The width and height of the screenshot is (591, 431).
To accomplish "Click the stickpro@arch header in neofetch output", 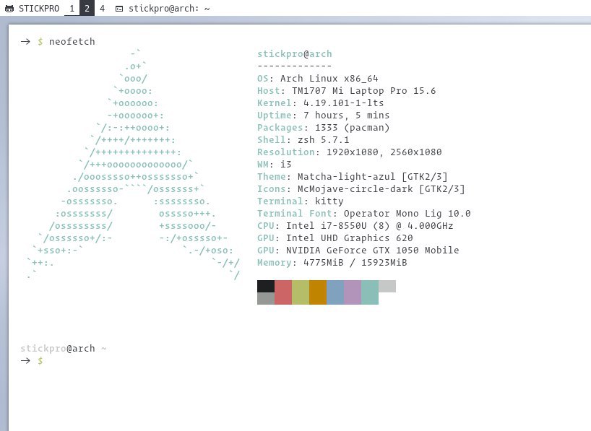I will point(294,54).
